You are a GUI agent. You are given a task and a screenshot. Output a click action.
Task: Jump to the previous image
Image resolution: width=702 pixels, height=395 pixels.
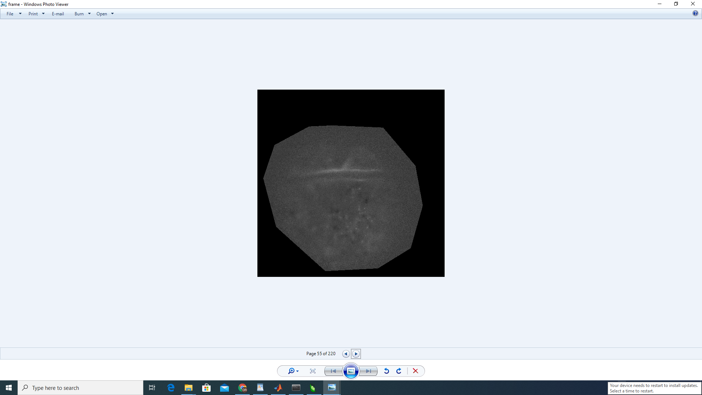coord(333,371)
